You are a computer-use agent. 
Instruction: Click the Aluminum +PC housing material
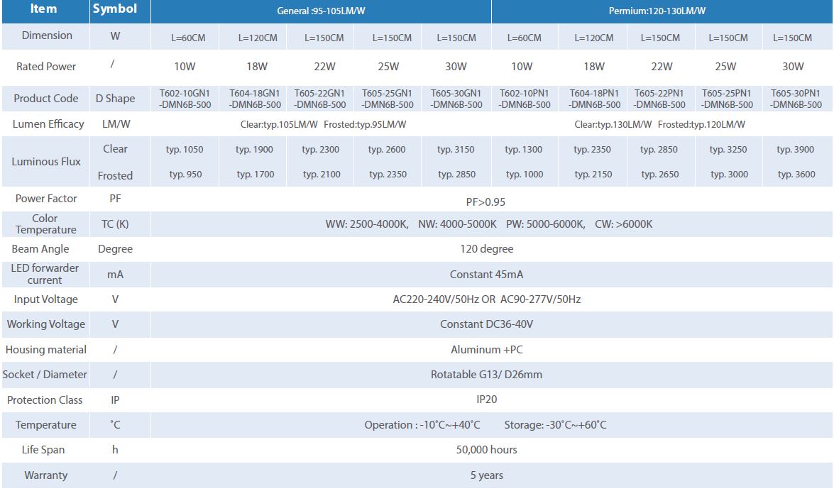tap(486, 350)
